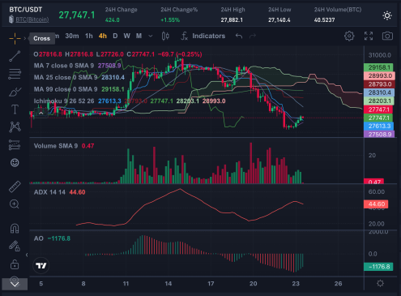Viewport: 401px width, 296px height.
Task: Select the Cross cursor tool
Action: (x=15, y=38)
